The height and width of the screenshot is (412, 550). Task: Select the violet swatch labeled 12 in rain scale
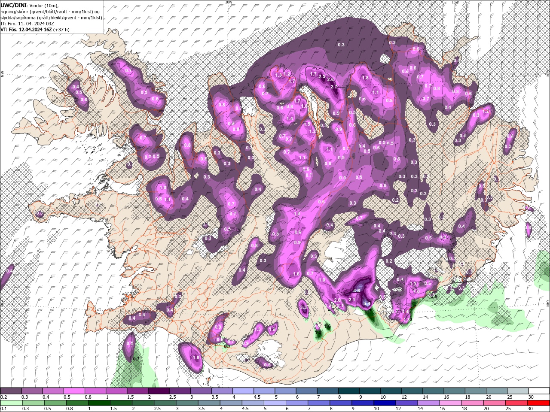point(407,403)
